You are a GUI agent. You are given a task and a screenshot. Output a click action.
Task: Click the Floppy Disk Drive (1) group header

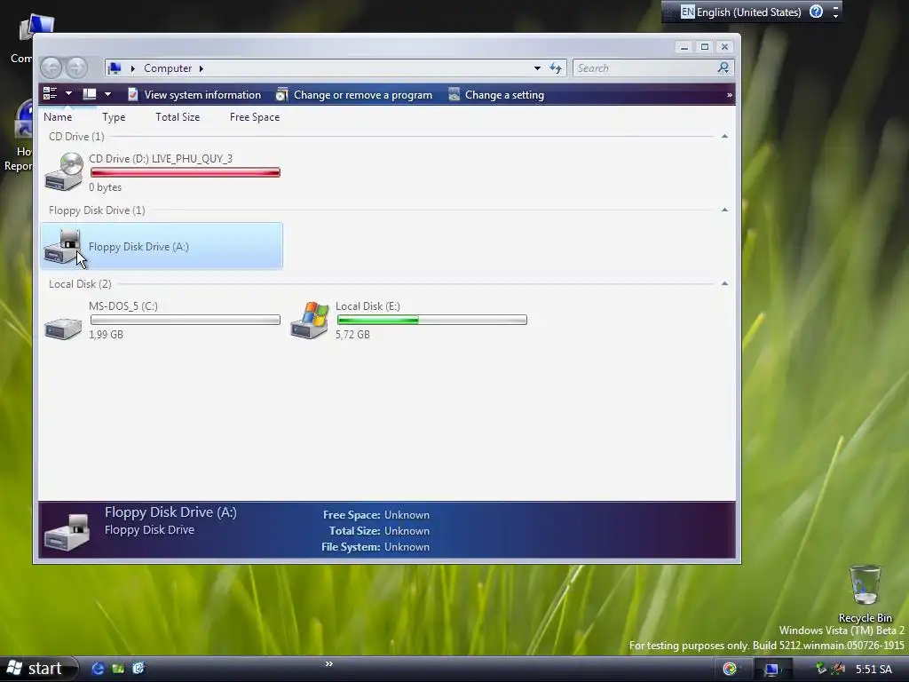coord(97,210)
